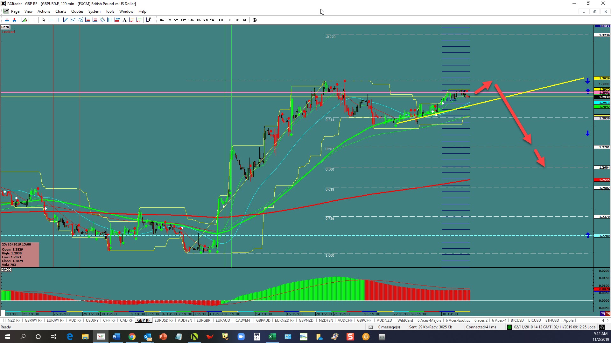611x343 pixels.
Task: Click the clock icon in toolbar
Action: (x=255, y=20)
